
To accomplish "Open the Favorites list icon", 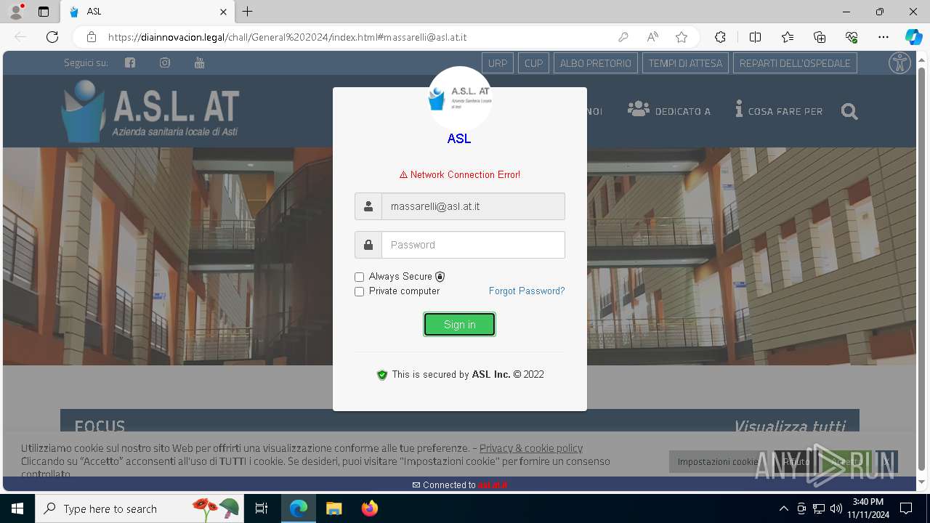I will tap(788, 37).
